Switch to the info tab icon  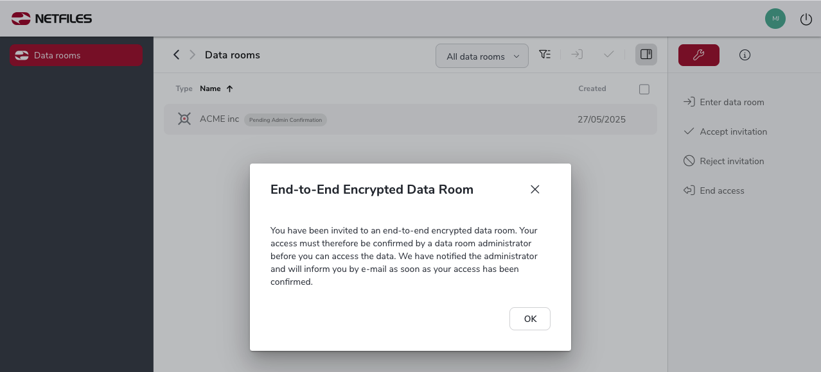click(745, 55)
